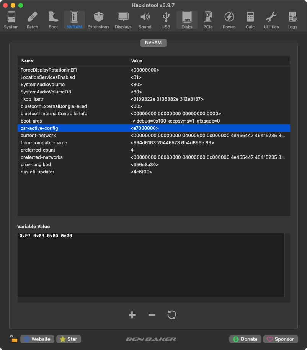The width and height of the screenshot is (307, 350).
Task: Select the current-network row
Action: point(154,135)
